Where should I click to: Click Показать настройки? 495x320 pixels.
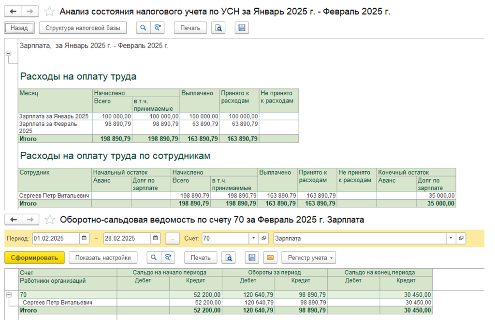[x=103, y=258]
